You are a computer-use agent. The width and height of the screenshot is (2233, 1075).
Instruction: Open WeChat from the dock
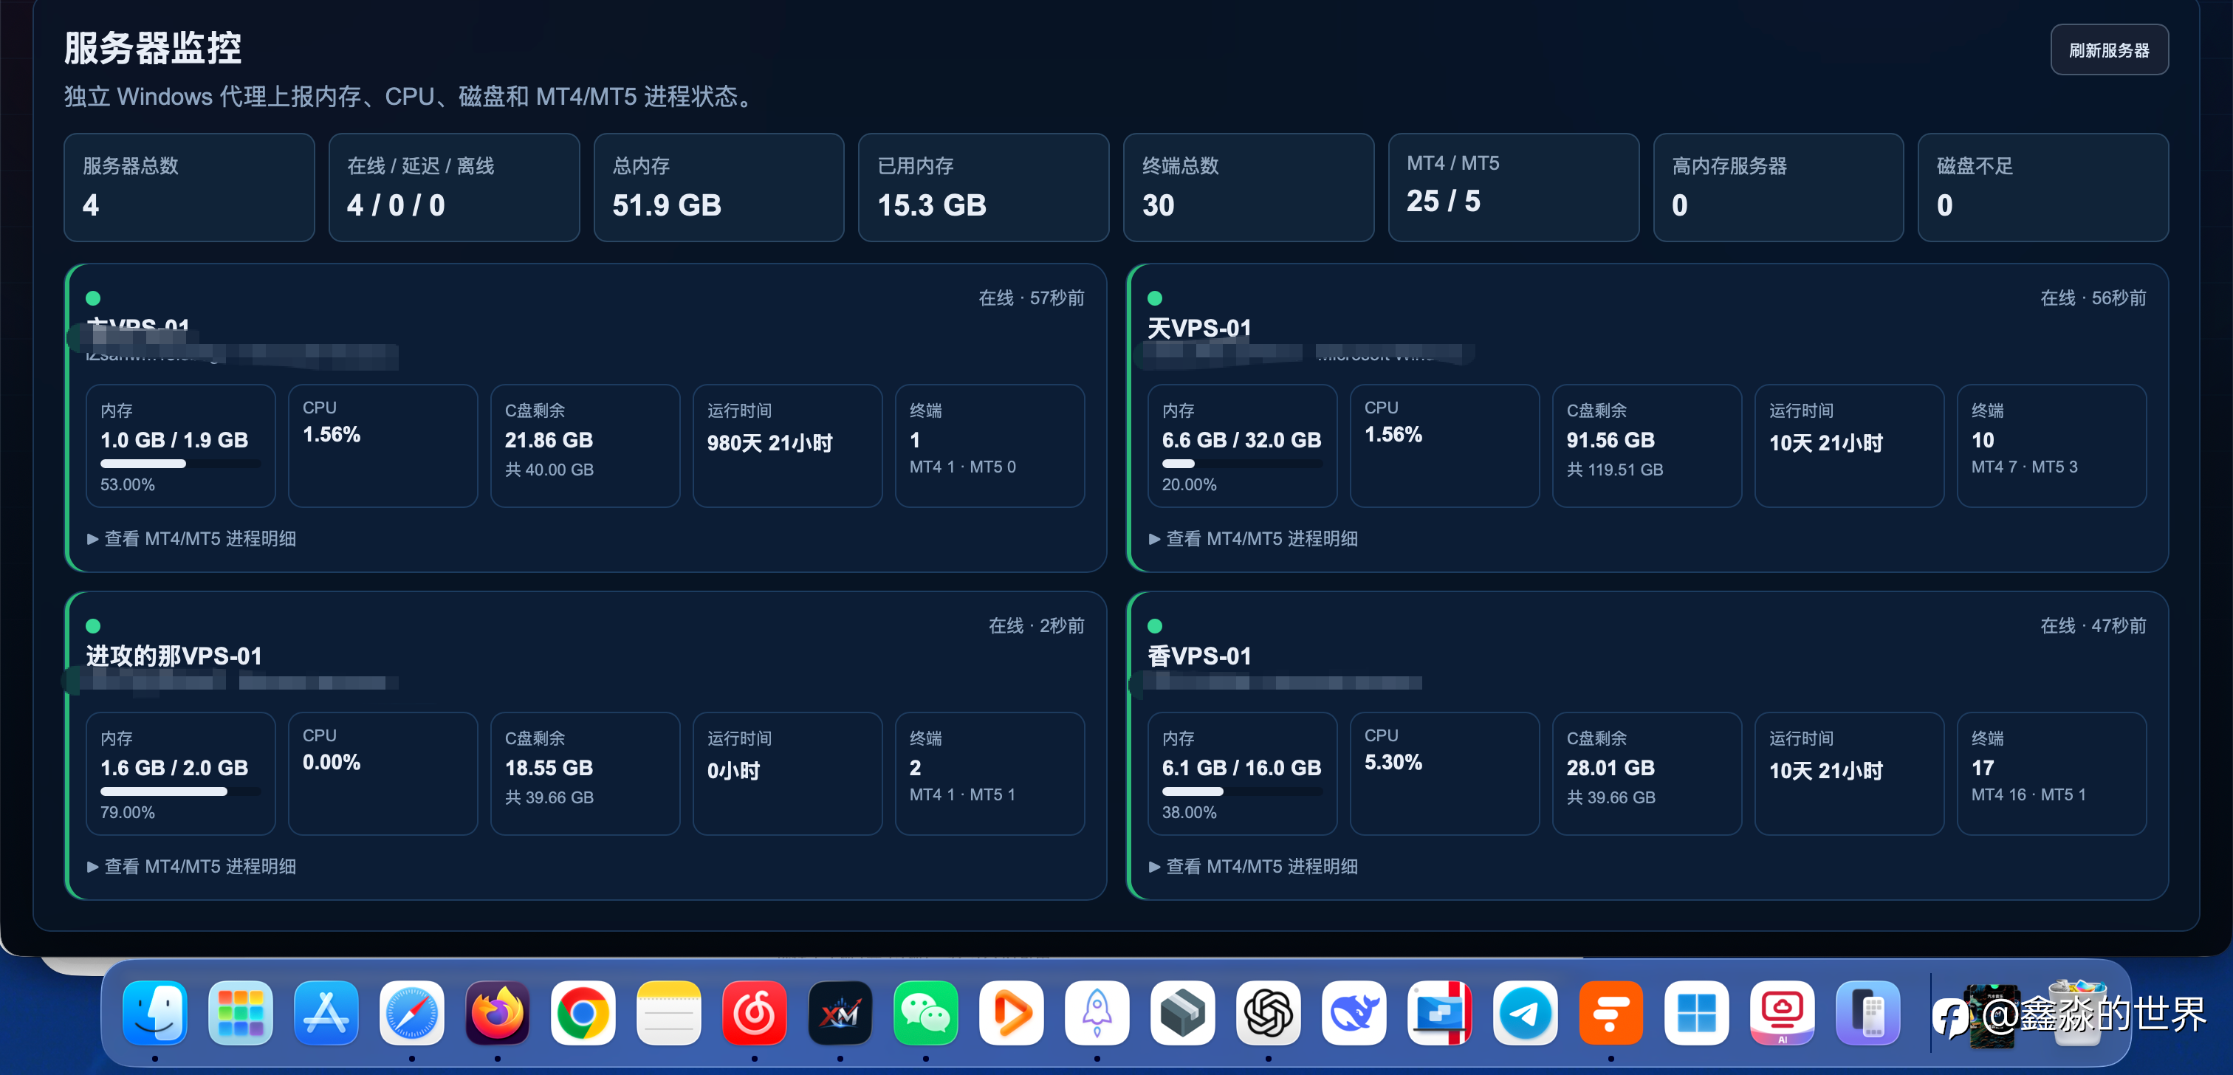(926, 1012)
